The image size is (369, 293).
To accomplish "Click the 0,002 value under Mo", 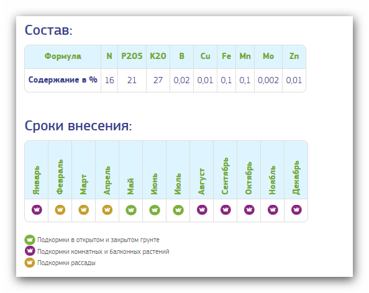I will [x=268, y=80].
